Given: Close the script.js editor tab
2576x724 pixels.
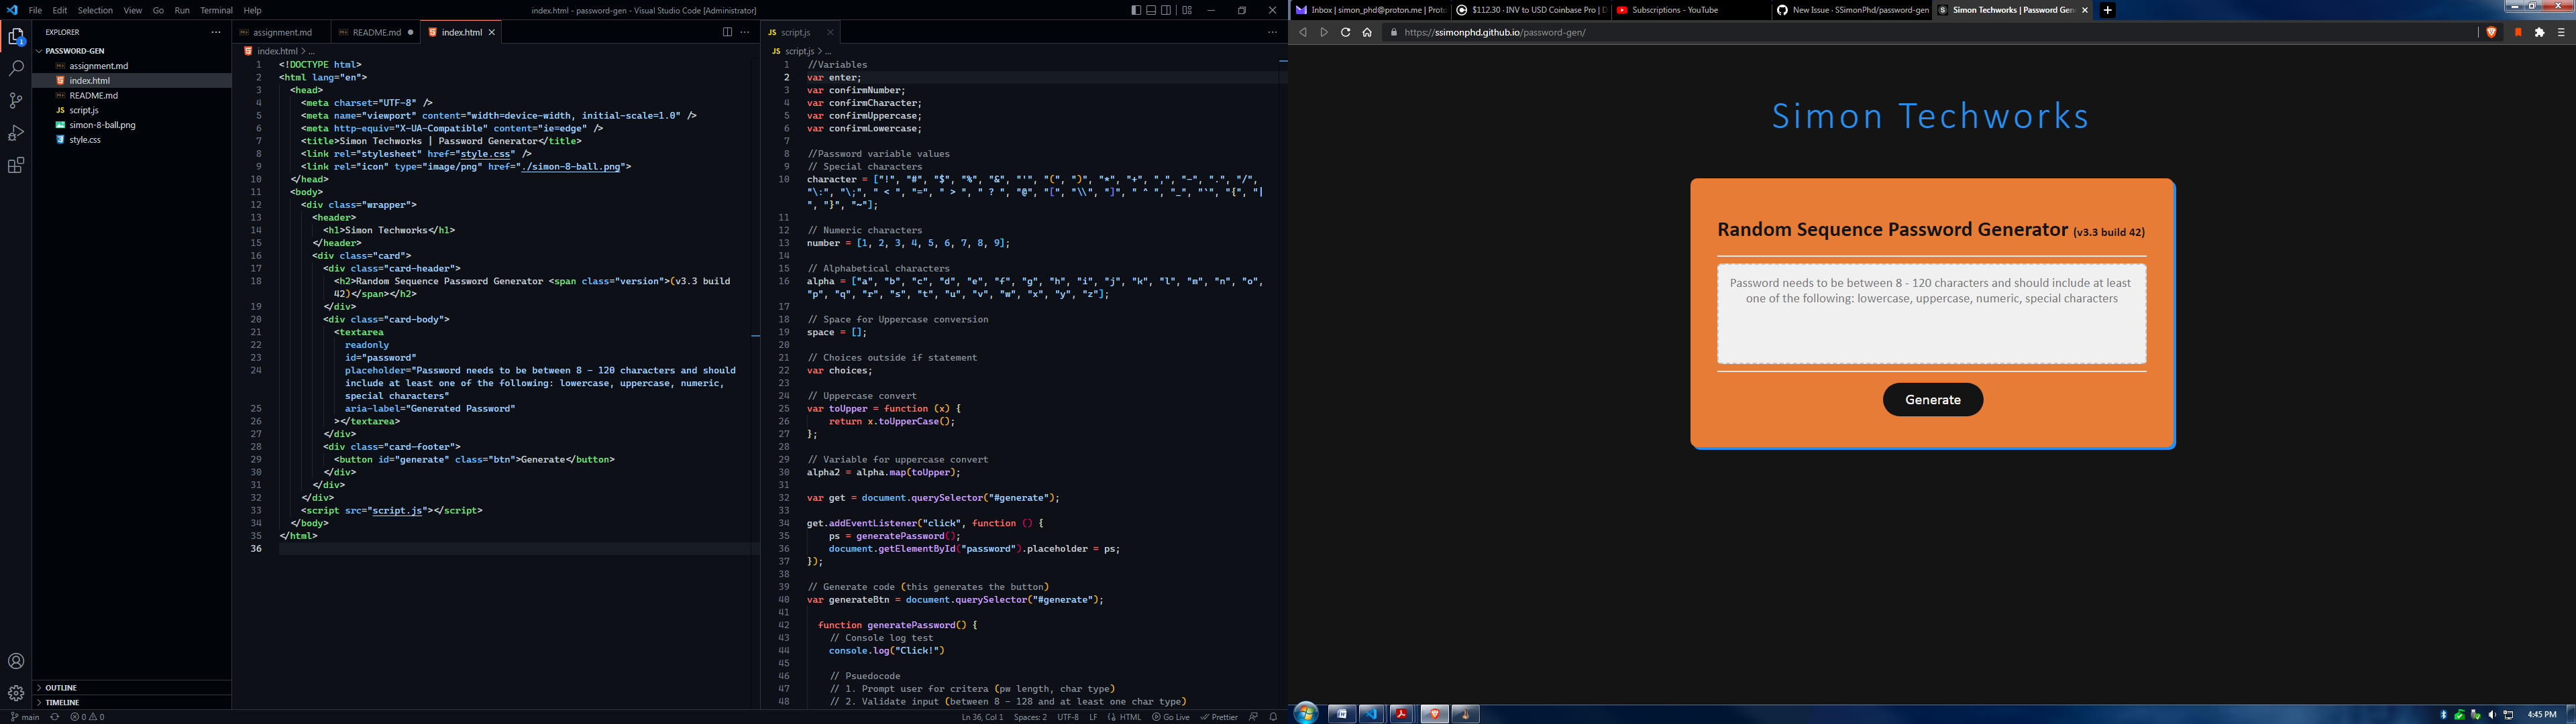Looking at the screenshot, I should coord(830,32).
